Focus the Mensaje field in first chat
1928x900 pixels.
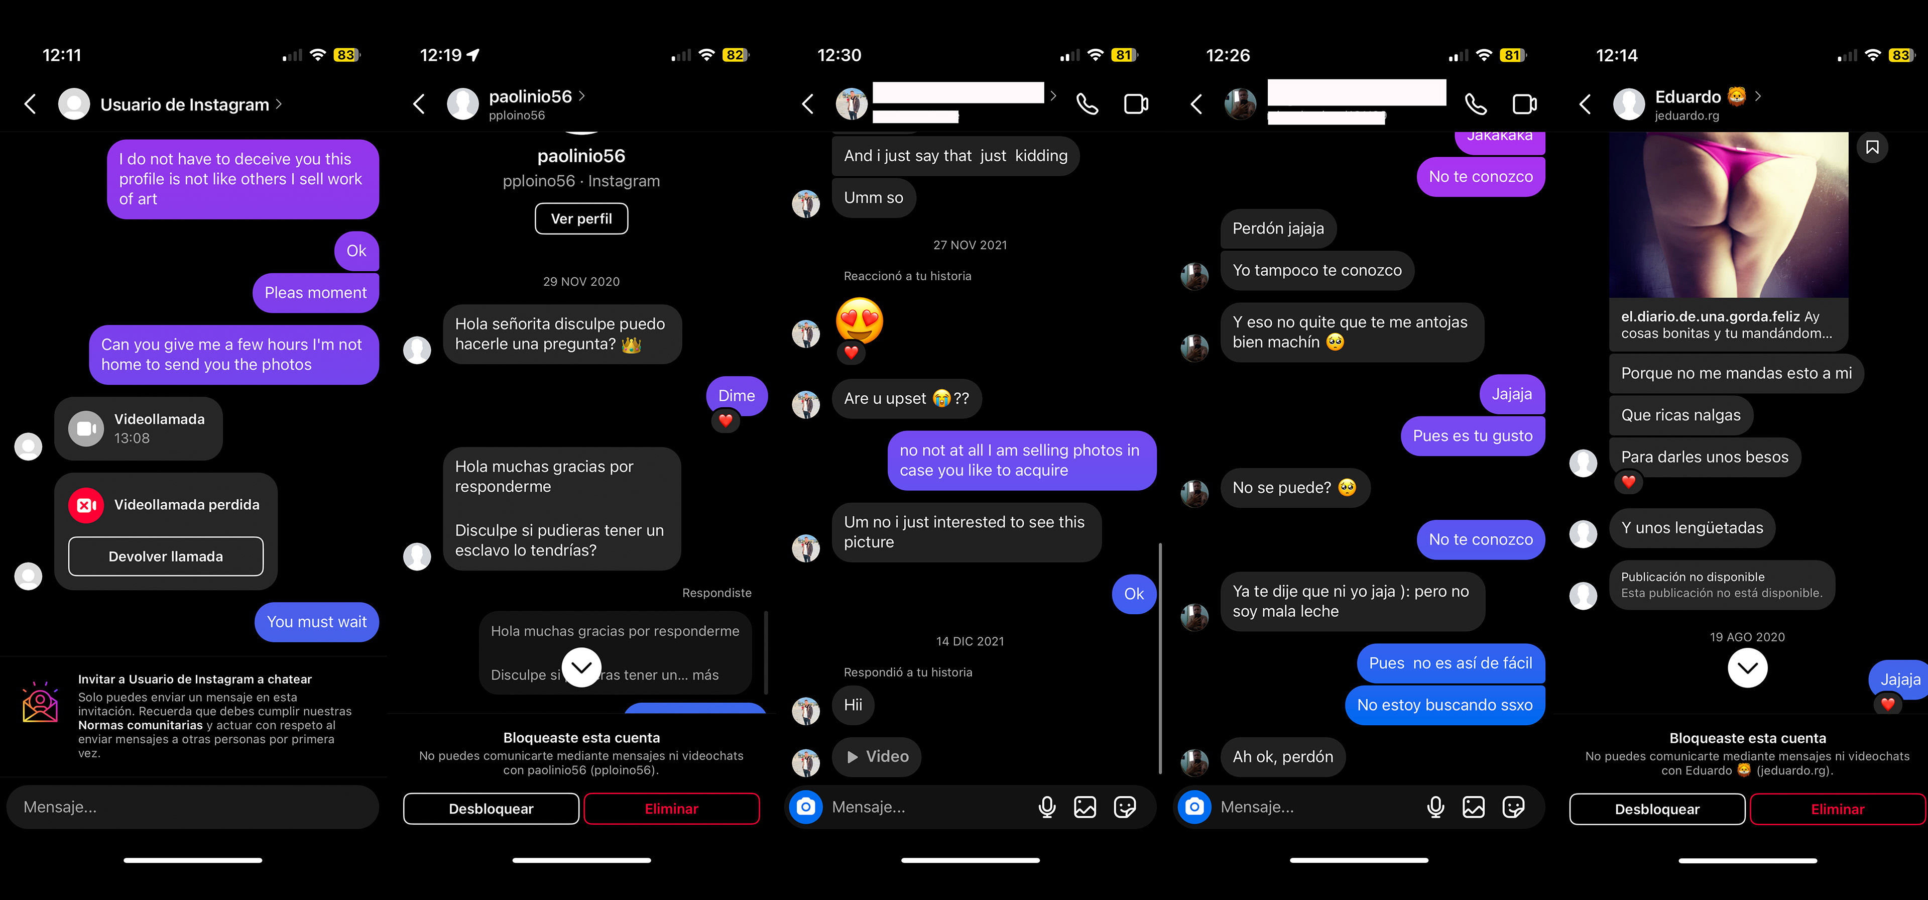coord(192,807)
